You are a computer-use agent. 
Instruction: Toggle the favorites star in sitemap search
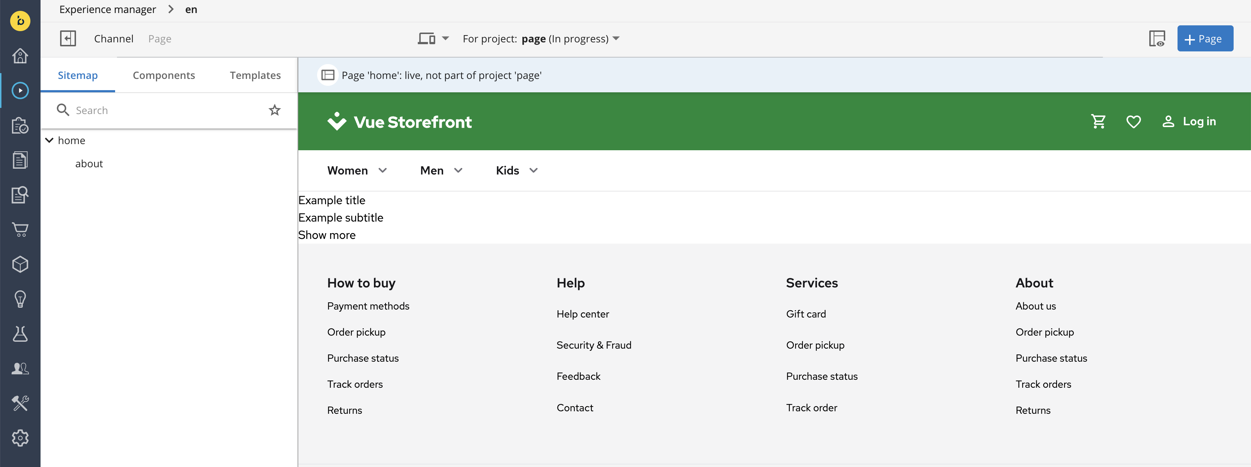[x=274, y=110]
